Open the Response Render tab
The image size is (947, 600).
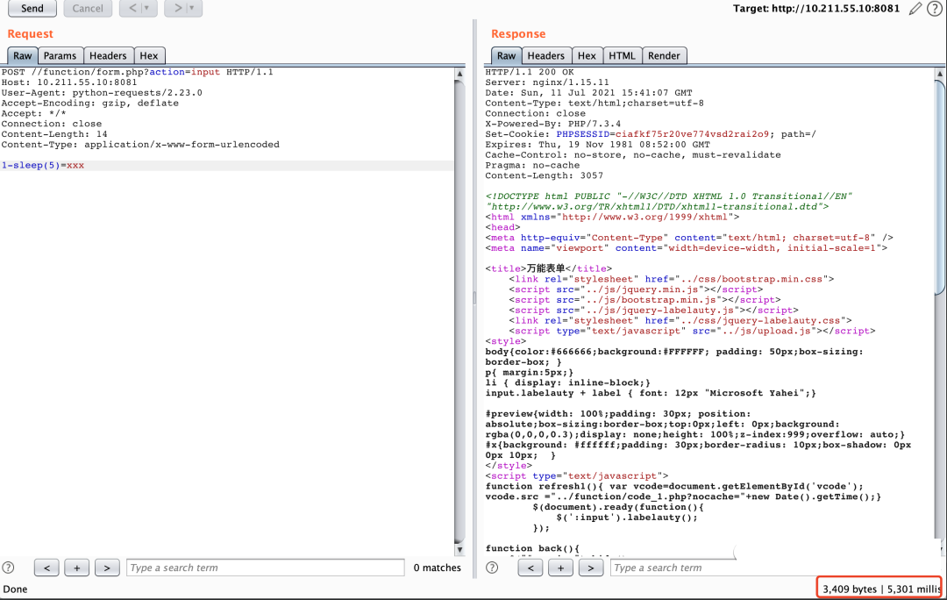(664, 55)
